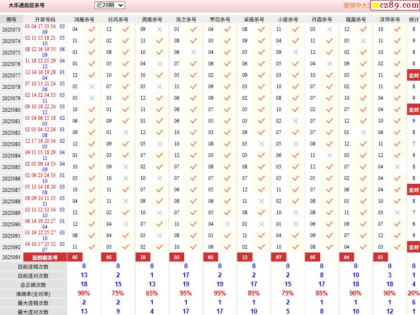Image resolution: width=420 pixels, height=315 pixels.
Task: Click the X mark for 采薇杀号 in 2025088
Action: click(262, 201)
